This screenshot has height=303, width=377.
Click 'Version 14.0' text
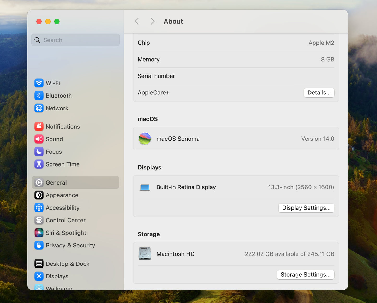(x=318, y=139)
